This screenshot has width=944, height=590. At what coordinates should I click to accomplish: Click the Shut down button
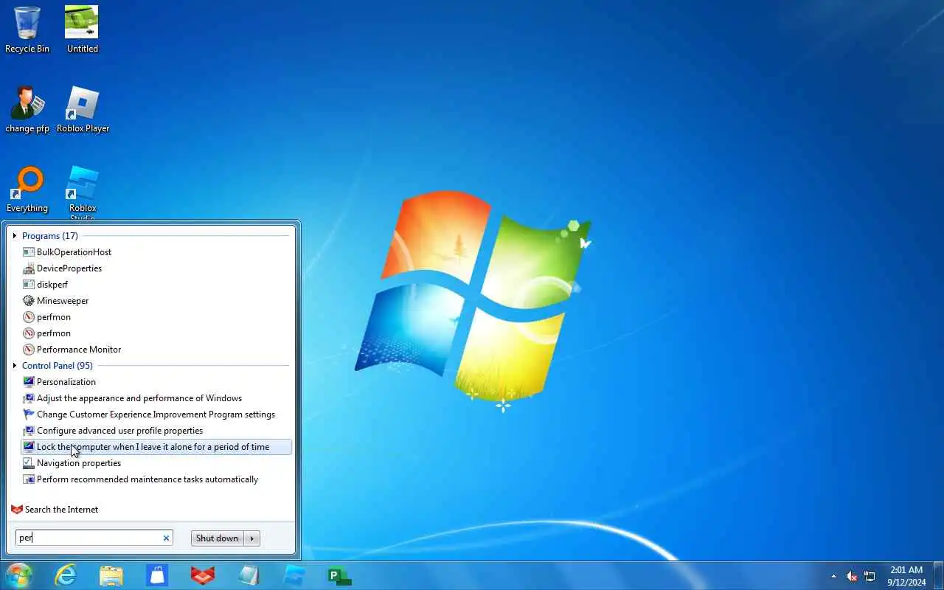[x=218, y=538]
